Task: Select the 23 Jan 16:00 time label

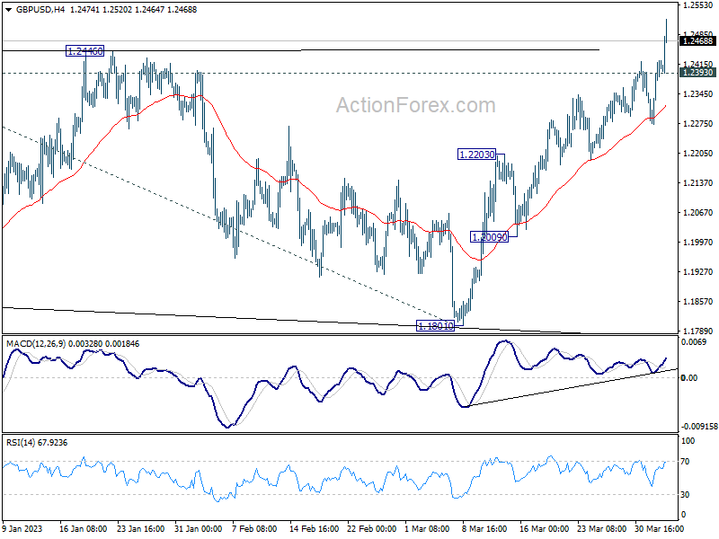Action: pos(141,528)
